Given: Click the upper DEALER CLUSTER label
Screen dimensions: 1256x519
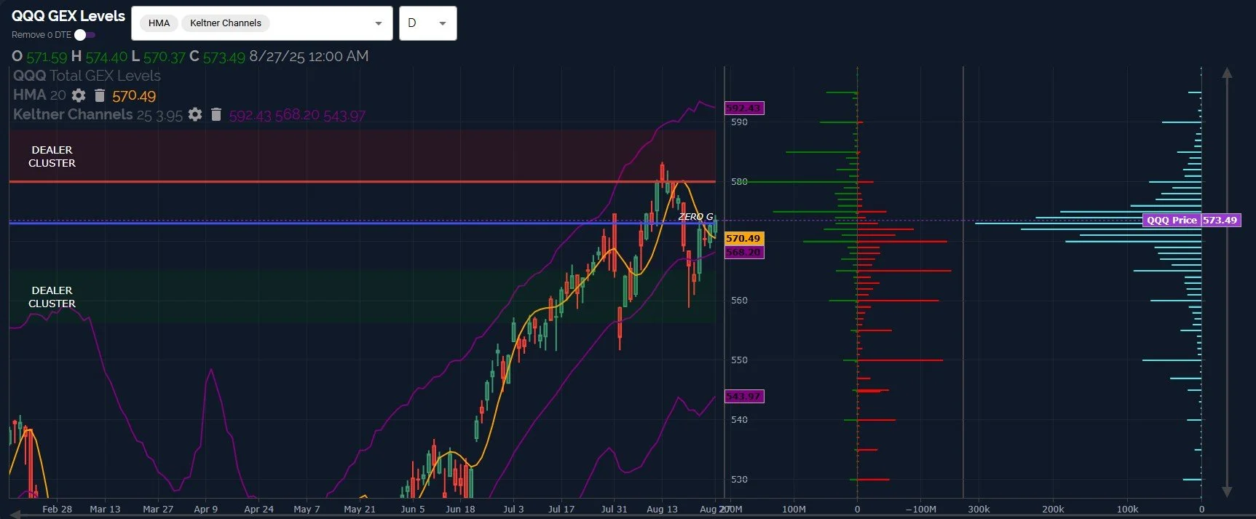Looking at the screenshot, I should (x=52, y=157).
